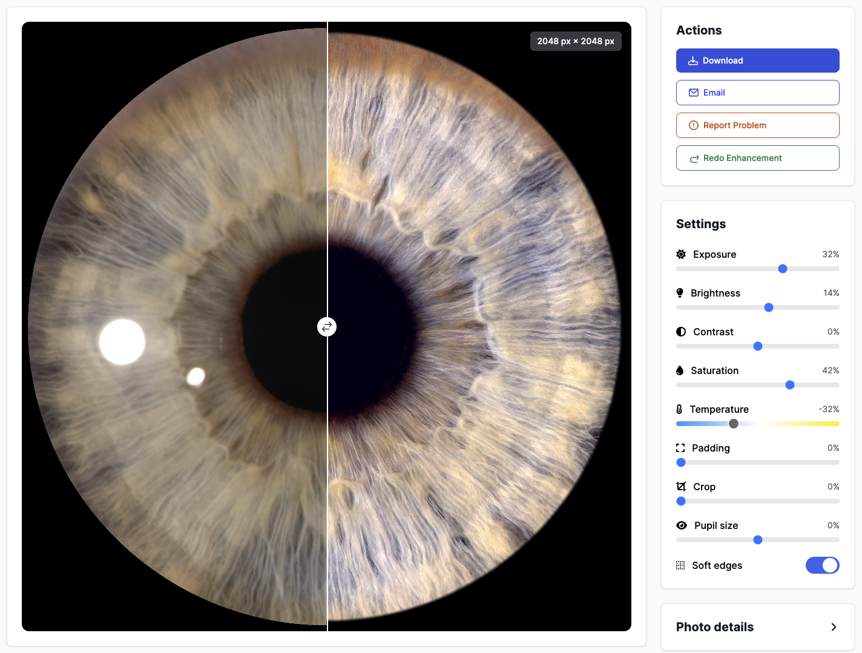This screenshot has width=862, height=653.
Task: Click the Padding slider handle
Action: tap(681, 462)
